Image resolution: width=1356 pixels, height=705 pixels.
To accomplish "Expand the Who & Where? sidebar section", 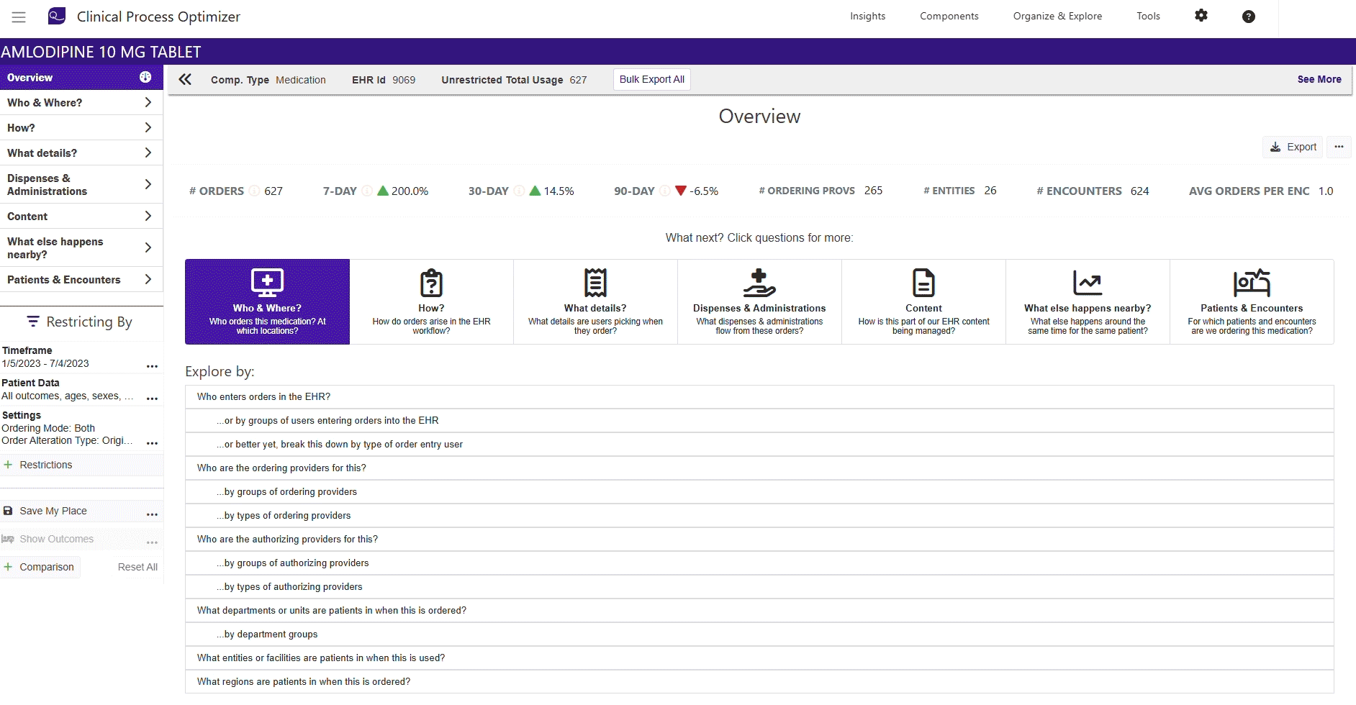I will (81, 103).
